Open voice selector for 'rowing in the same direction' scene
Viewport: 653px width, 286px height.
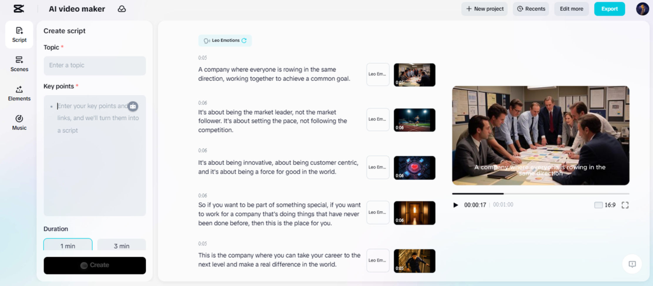pos(378,74)
